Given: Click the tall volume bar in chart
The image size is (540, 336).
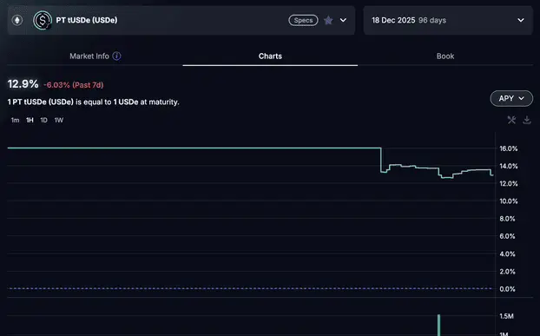Looking at the screenshot, I should pos(438,325).
